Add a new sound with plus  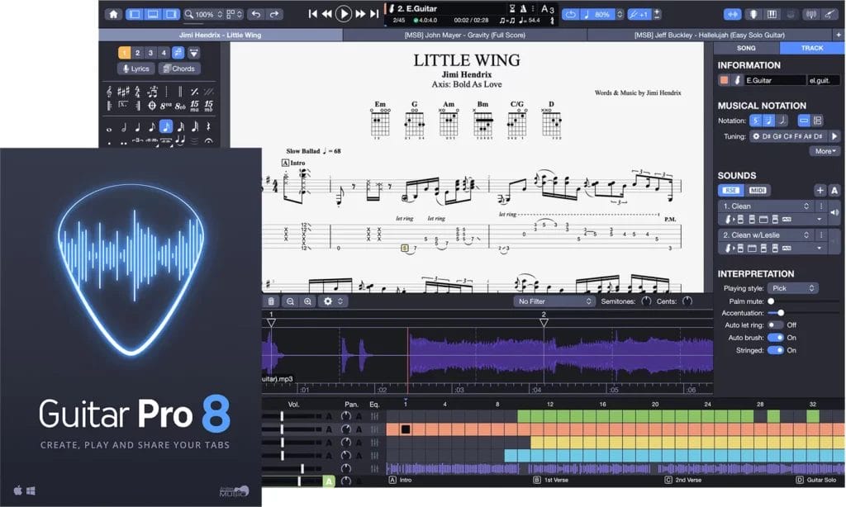[820, 190]
